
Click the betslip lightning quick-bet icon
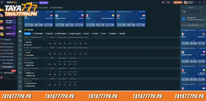coord(204,8)
